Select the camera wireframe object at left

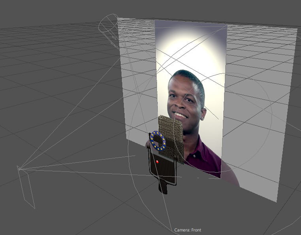click(x=26, y=187)
